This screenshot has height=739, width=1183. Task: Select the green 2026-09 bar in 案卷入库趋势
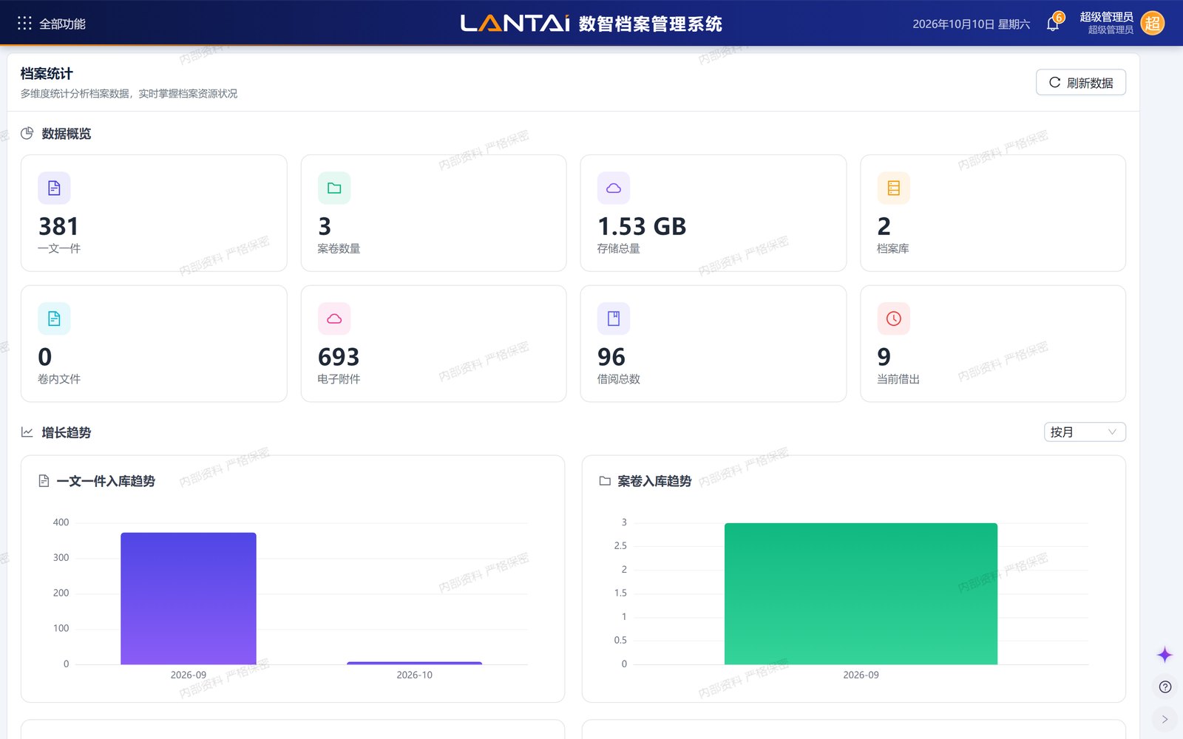click(x=861, y=594)
